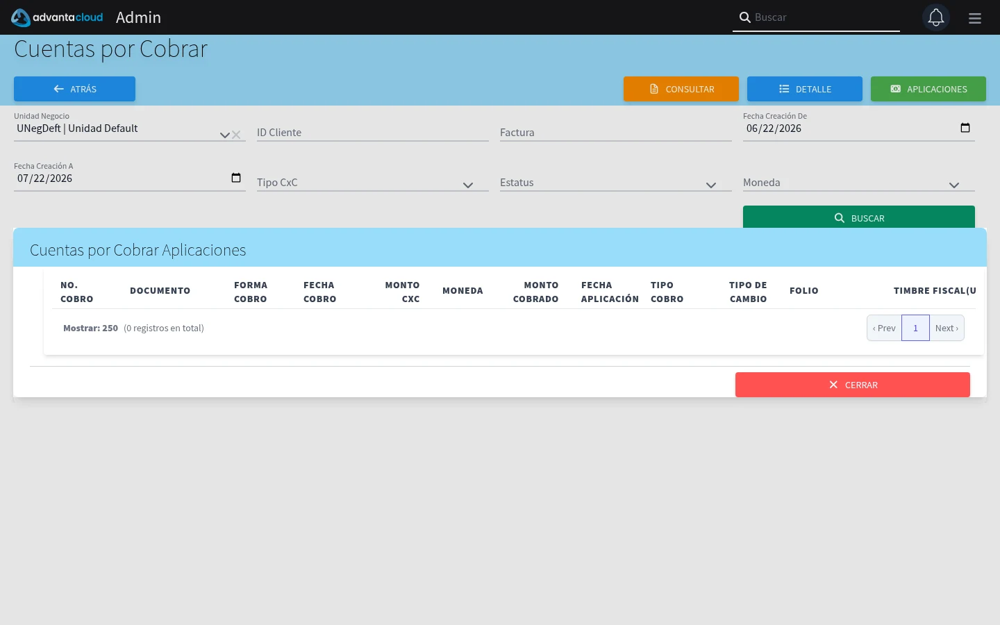This screenshot has height=625, width=1000.
Task: Click the CONSULTAR button
Action: tap(681, 89)
